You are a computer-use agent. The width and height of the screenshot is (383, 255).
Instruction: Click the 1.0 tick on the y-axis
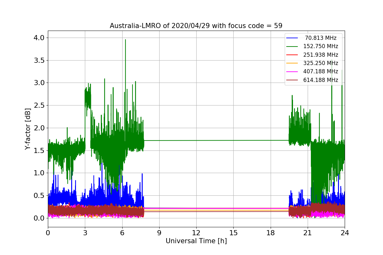pos(39,173)
